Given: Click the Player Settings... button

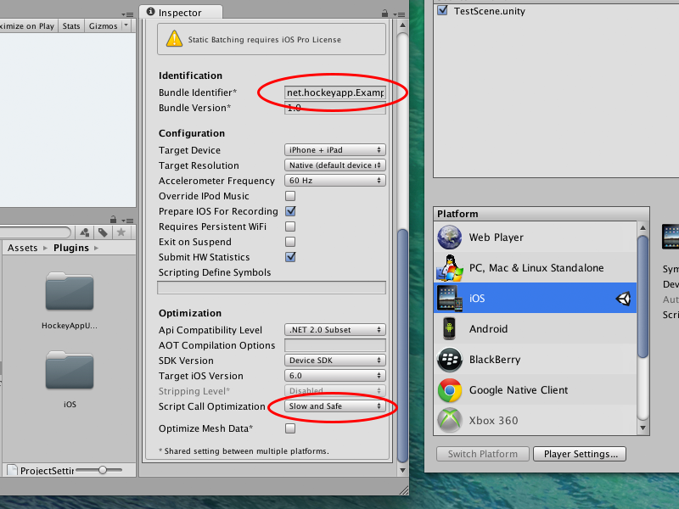Looking at the screenshot, I should pyautogui.click(x=580, y=454).
